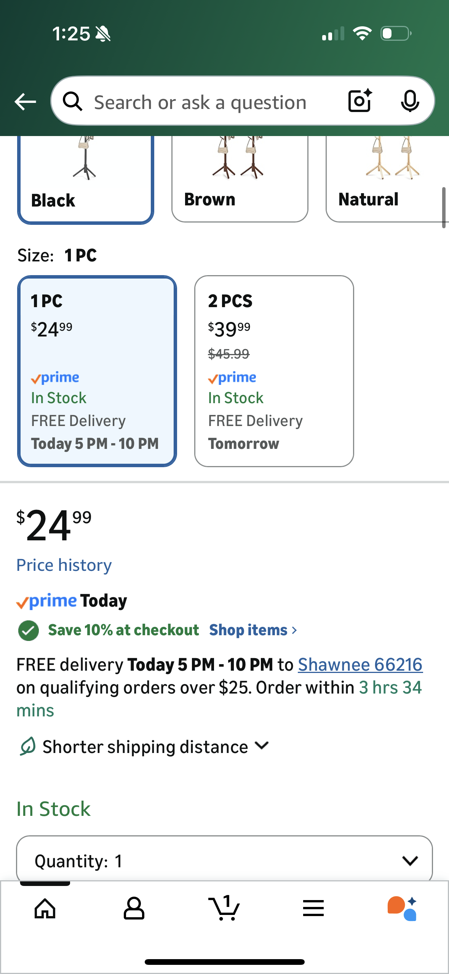Open camera lens search icon
This screenshot has height=974, width=449.
(360, 101)
